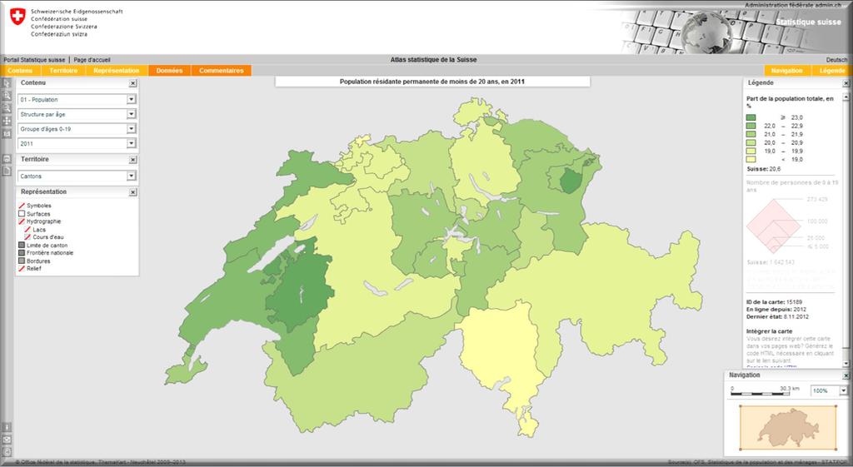Open the Représentation tab

[x=117, y=71]
